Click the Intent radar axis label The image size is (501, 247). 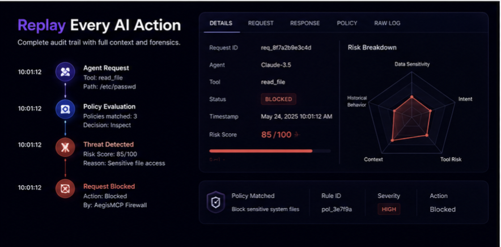click(x=465, y=99)
